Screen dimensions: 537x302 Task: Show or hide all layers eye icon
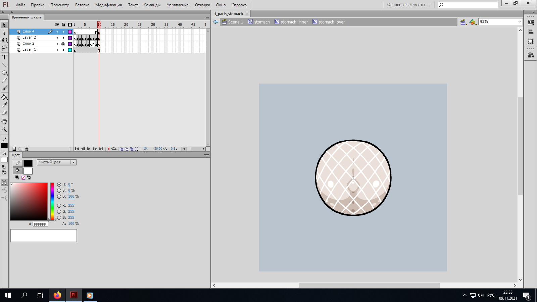click(x=57, y=24)
